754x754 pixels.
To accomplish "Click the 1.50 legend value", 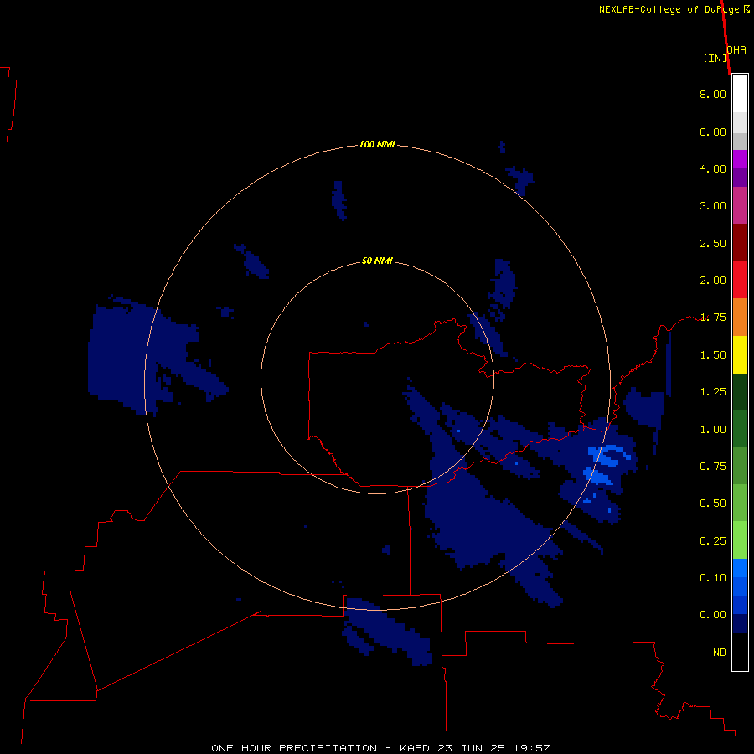I will tap(713, 355).
